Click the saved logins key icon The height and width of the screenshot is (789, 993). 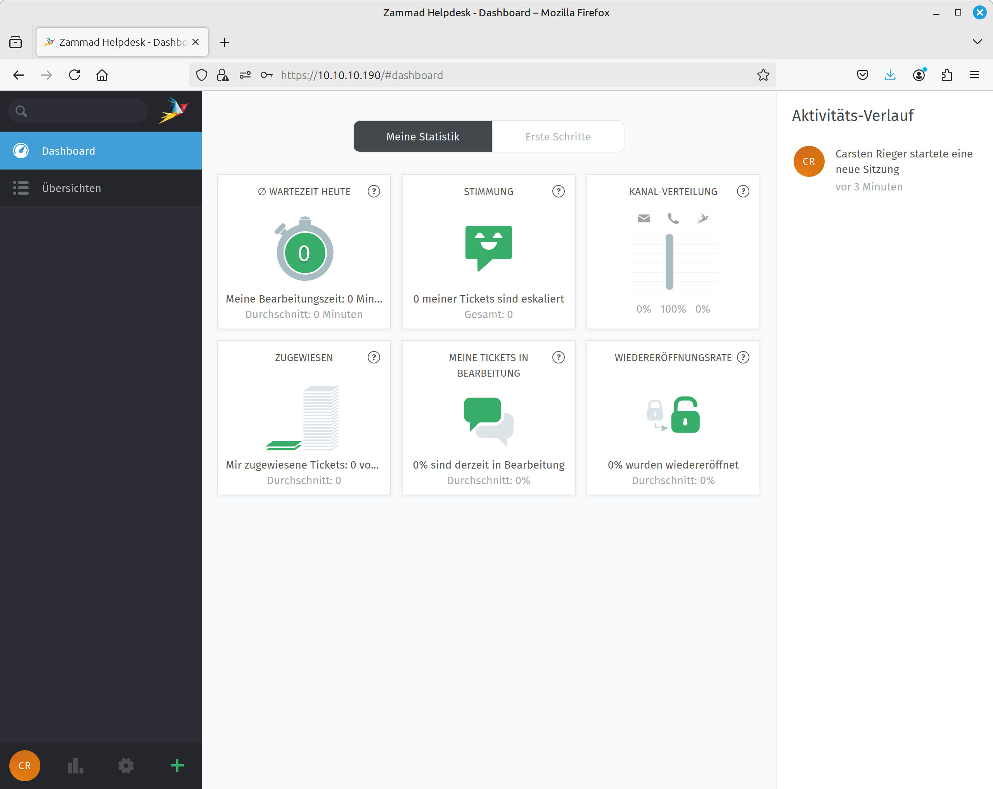pos(266,75)
